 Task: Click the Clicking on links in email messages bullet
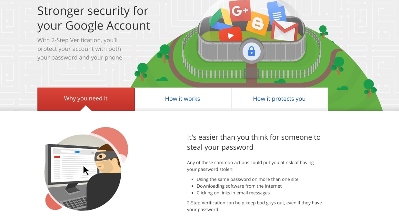coord(233,193)
